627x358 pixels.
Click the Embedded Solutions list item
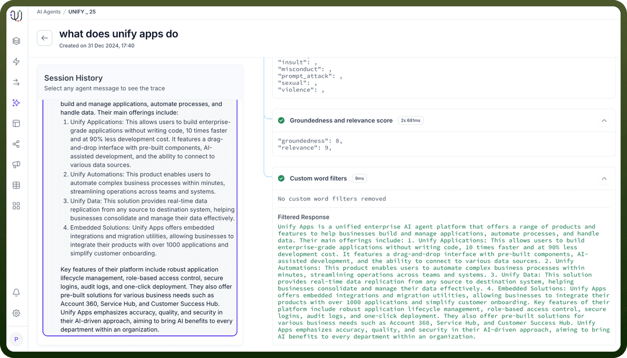[x=149, y=241]
